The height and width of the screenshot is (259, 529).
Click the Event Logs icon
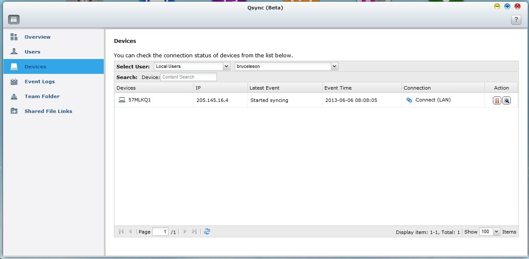coord(14,82)
